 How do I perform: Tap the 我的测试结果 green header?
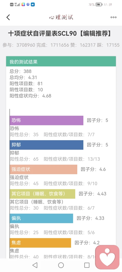coord(61,61)
